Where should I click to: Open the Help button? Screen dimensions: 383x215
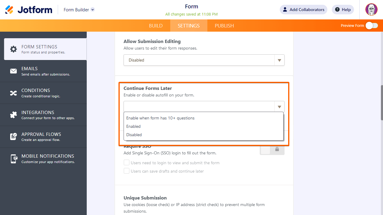click(343, 10)
